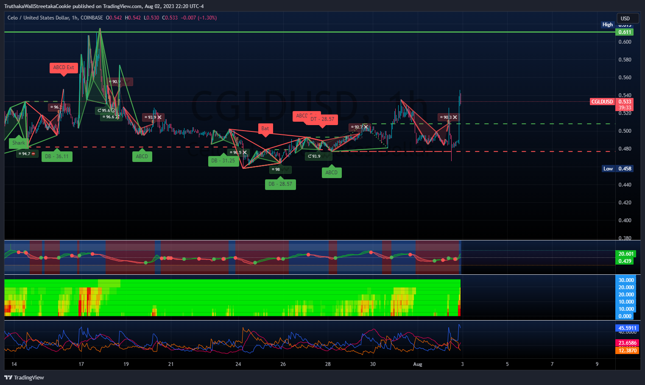Click the 30.000 heatmap scale value
The image size is (645, 385).
click(626, 280)
